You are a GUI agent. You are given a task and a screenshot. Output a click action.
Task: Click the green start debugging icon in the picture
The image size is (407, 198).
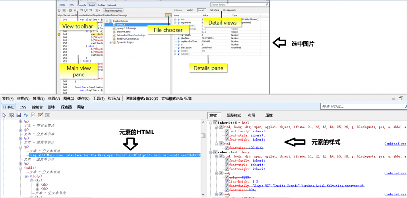coord(70,10)
